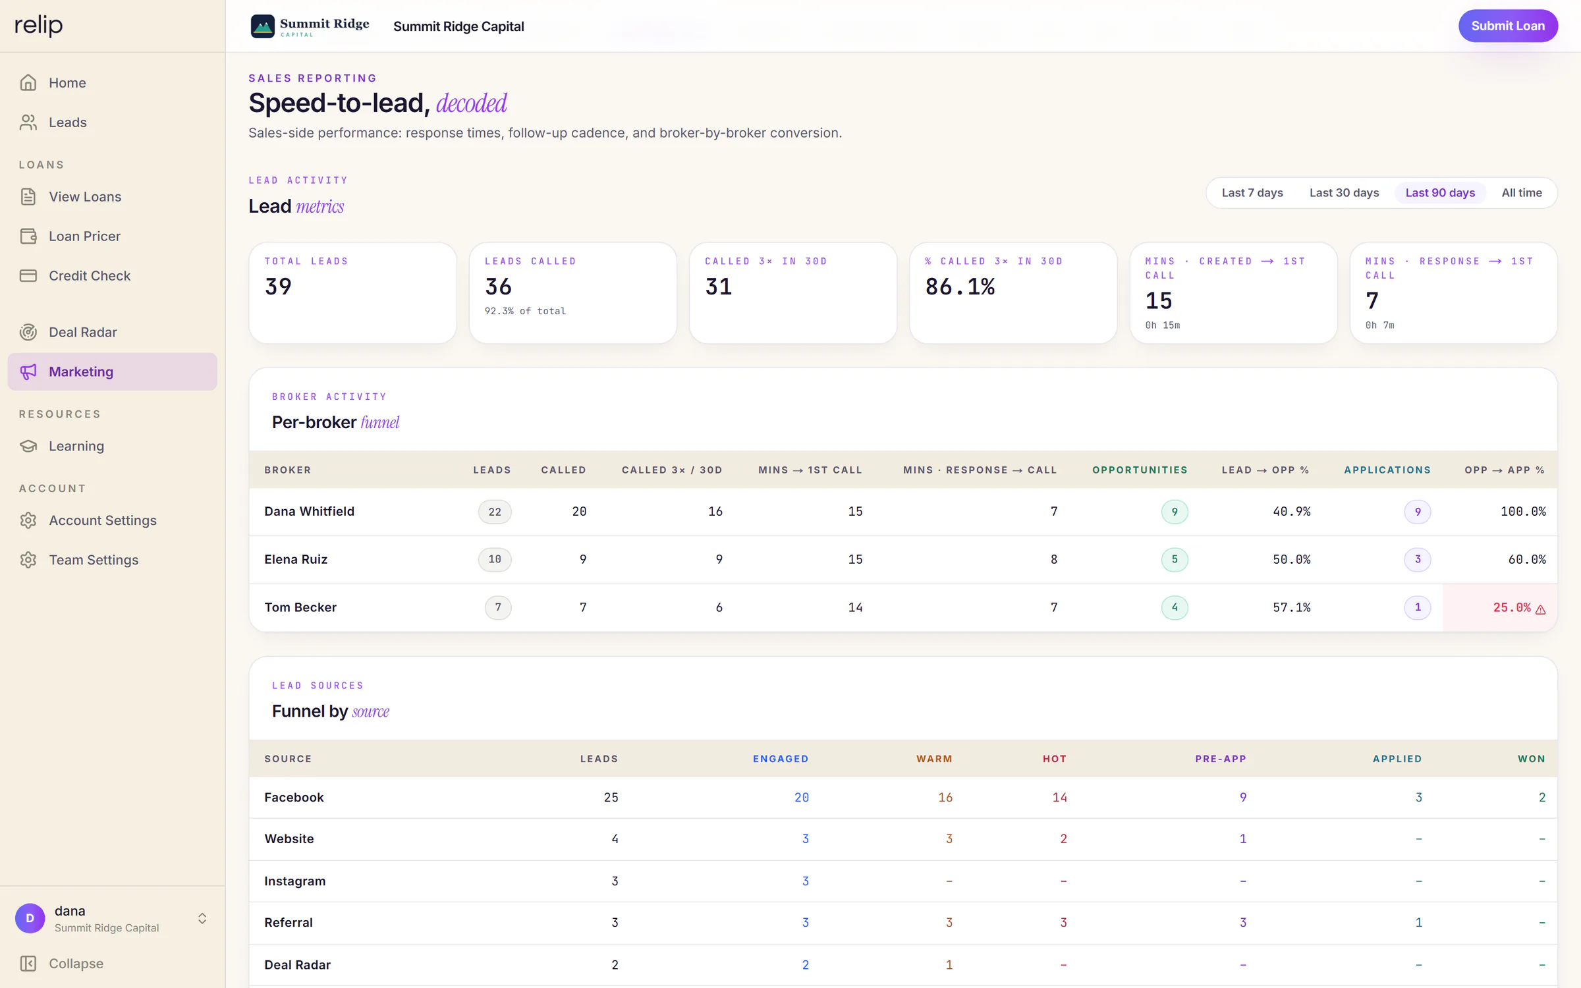1581x988 pixels.
Task: Click Dana Whitfield leads badge 22
Action: (495, 512)
